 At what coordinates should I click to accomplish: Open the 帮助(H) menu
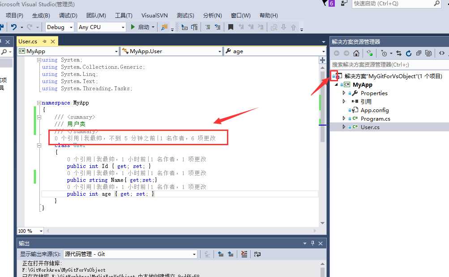point(268,16)
